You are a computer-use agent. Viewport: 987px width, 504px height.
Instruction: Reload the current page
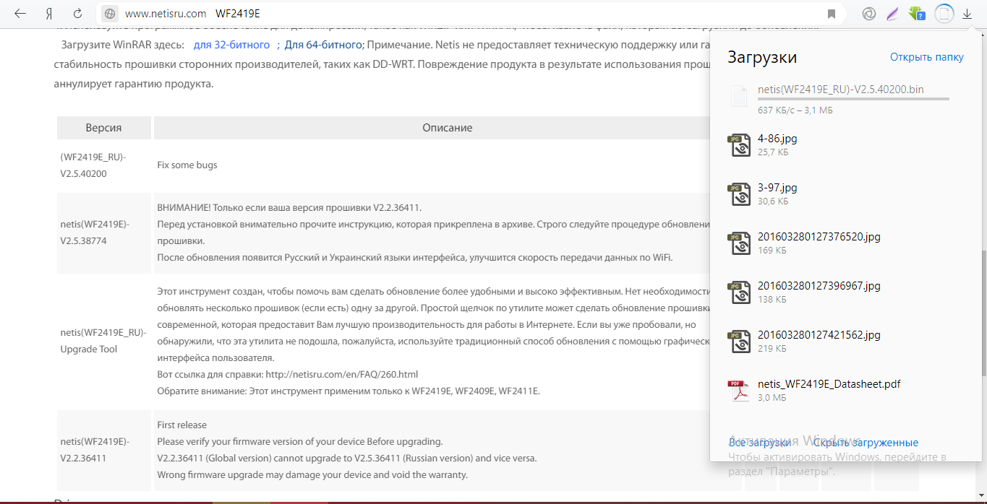click(x=77, y=14)
